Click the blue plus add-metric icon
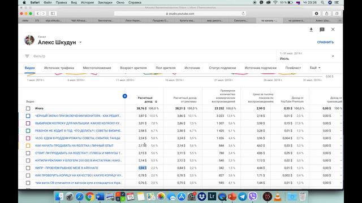The image size is (362, 203). coord(124,96)
